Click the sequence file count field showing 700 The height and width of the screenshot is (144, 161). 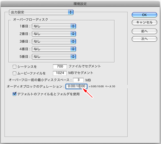(60, 66)
